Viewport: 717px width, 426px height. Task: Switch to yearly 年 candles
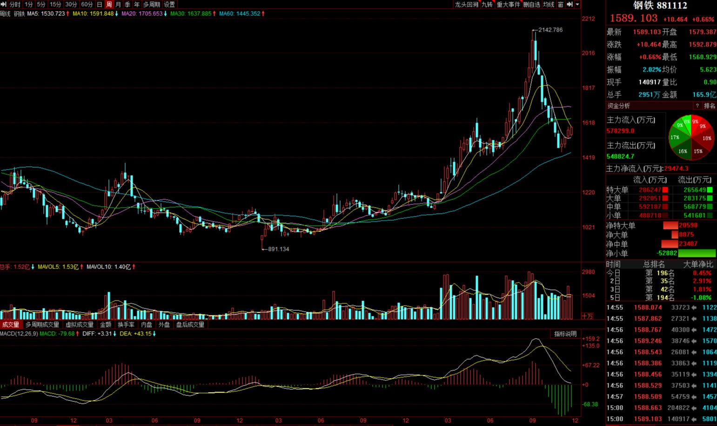pos(137,4)
